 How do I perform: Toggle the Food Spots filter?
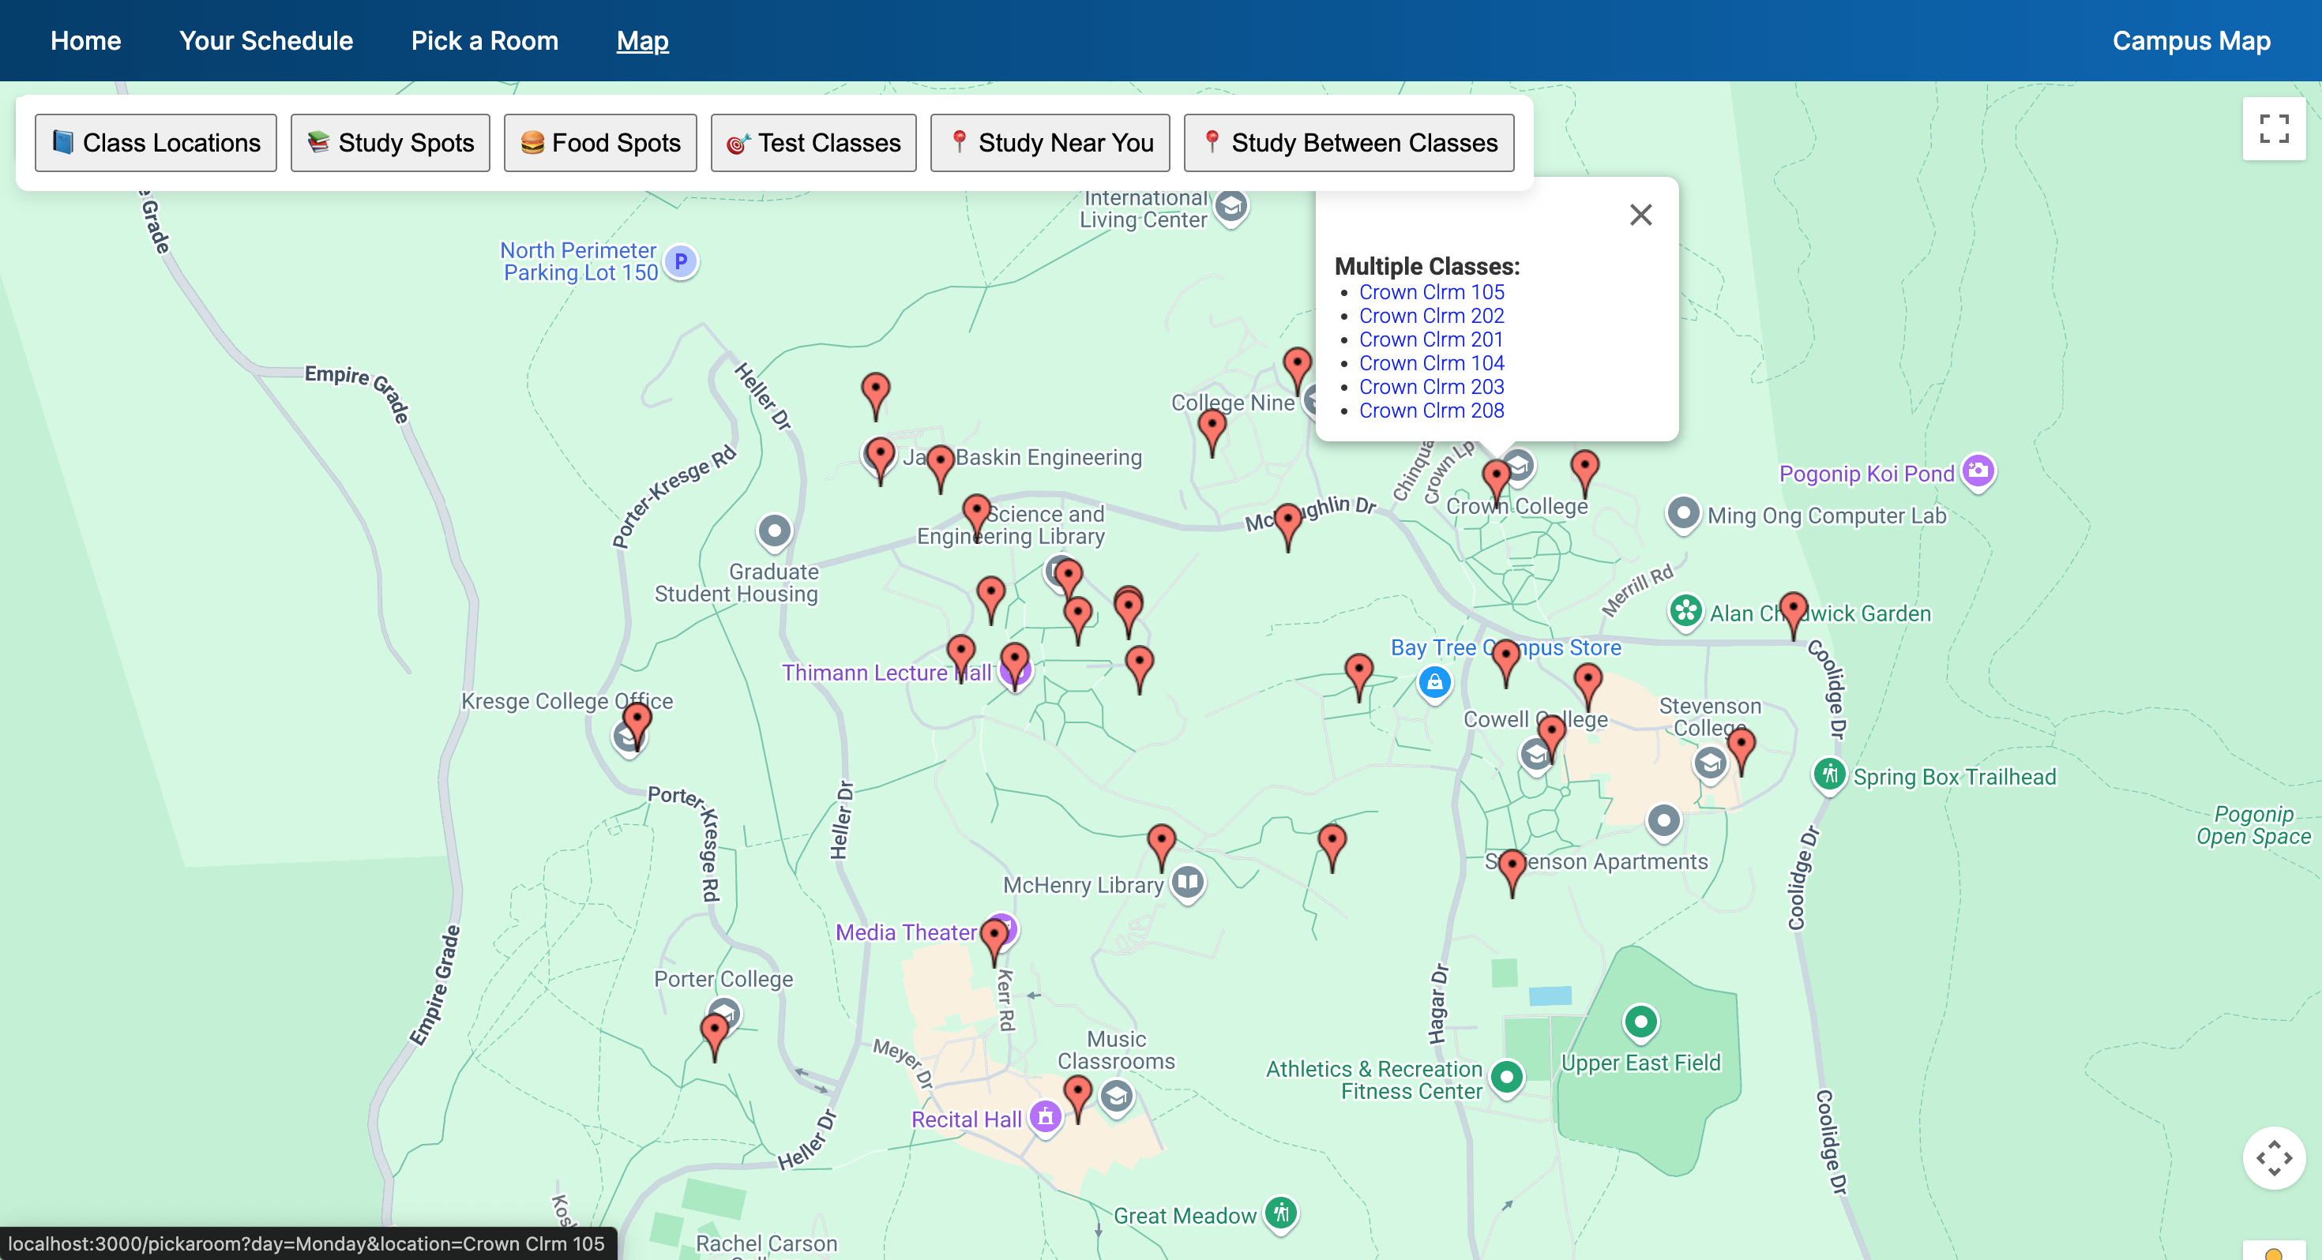[x=599, y=142]
